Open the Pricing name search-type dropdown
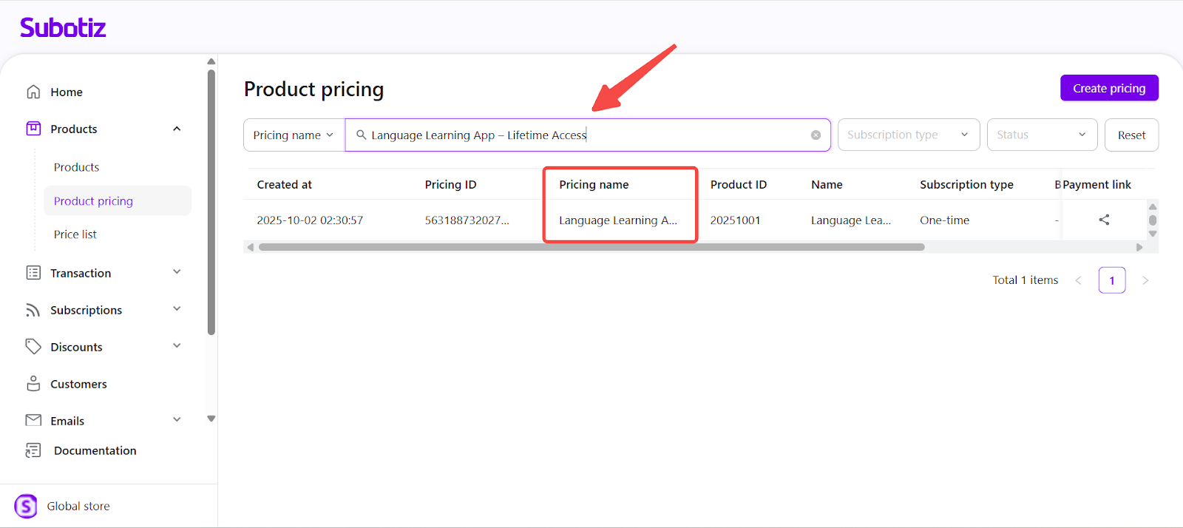 coord(294,135)
